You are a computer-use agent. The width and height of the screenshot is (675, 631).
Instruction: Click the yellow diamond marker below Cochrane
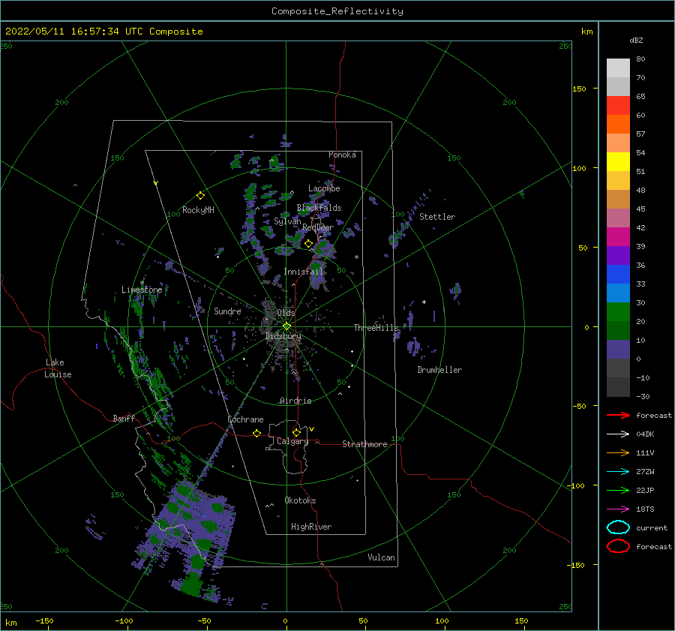click(x=256, y=433)
